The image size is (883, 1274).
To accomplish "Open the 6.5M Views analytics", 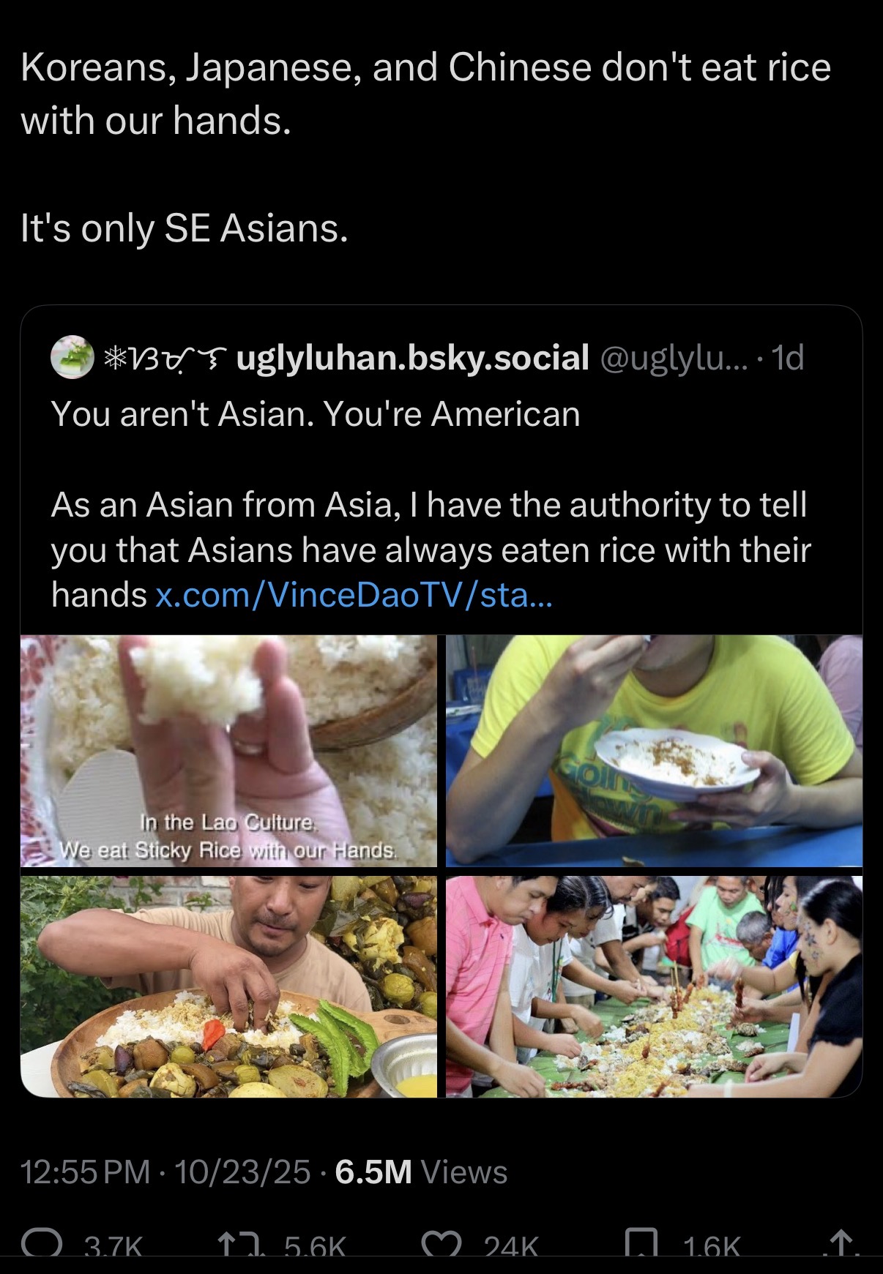I will (x=421, y=1172).
